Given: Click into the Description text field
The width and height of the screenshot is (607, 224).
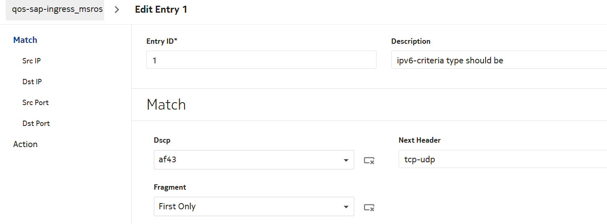Looking at the screenshot, I should coord(498,60).
